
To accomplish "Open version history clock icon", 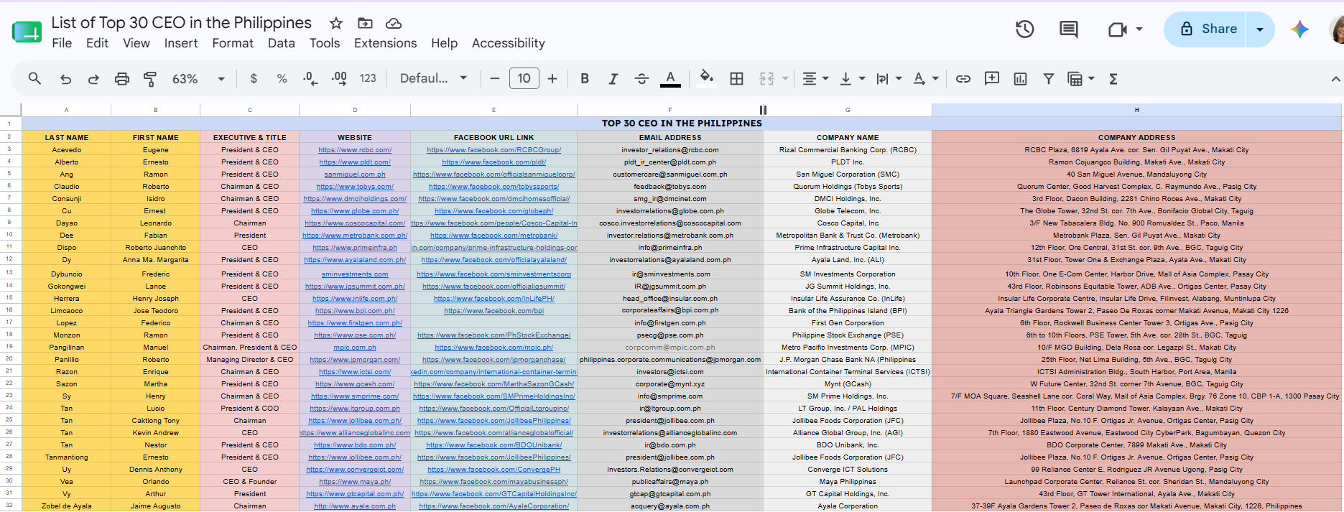I will [1025, 29].
